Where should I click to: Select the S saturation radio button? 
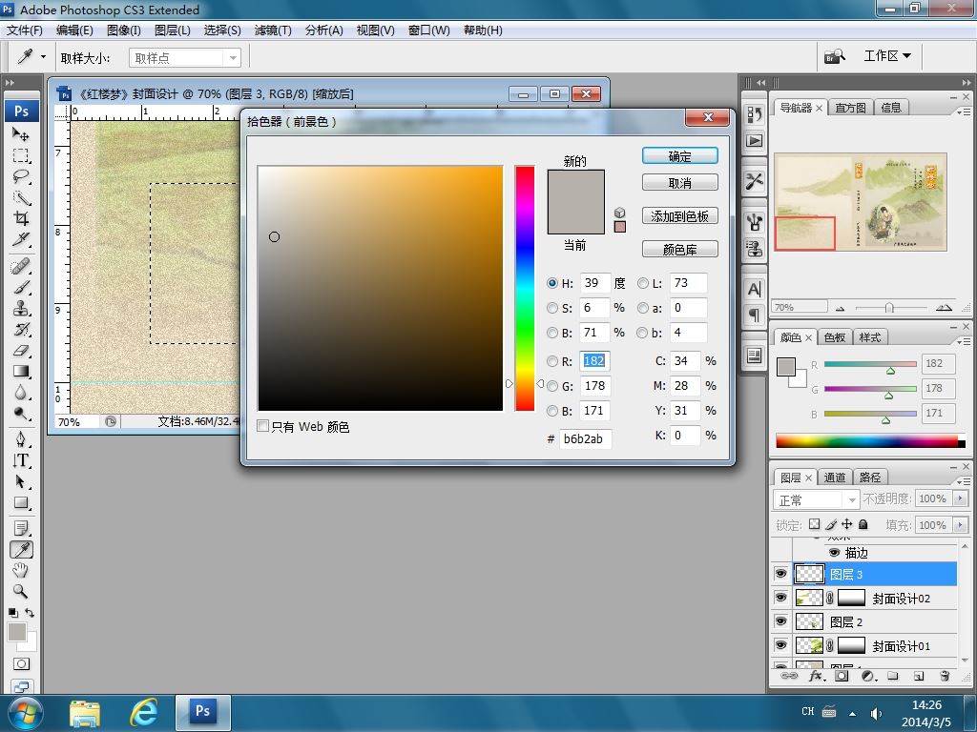click(x=552, y=308)
